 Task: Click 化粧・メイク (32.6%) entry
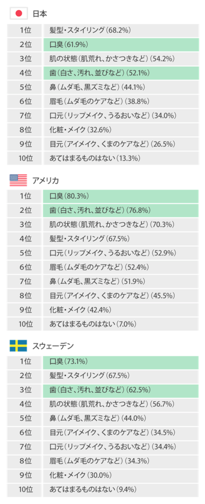pyautogui.click(x=121, y=130)
